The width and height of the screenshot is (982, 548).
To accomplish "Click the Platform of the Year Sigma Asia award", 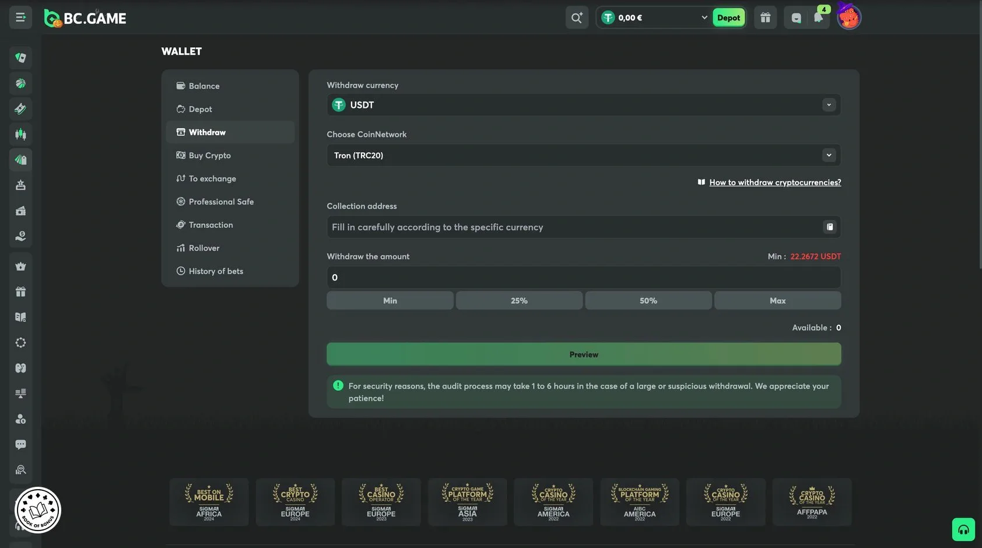I will click(467, 502).
